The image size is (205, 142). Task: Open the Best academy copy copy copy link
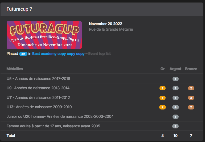click(x=58, y=54)
